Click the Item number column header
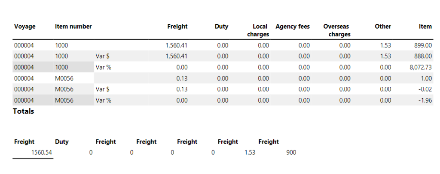This screenshot has height=174, width=440. (73, 27)
